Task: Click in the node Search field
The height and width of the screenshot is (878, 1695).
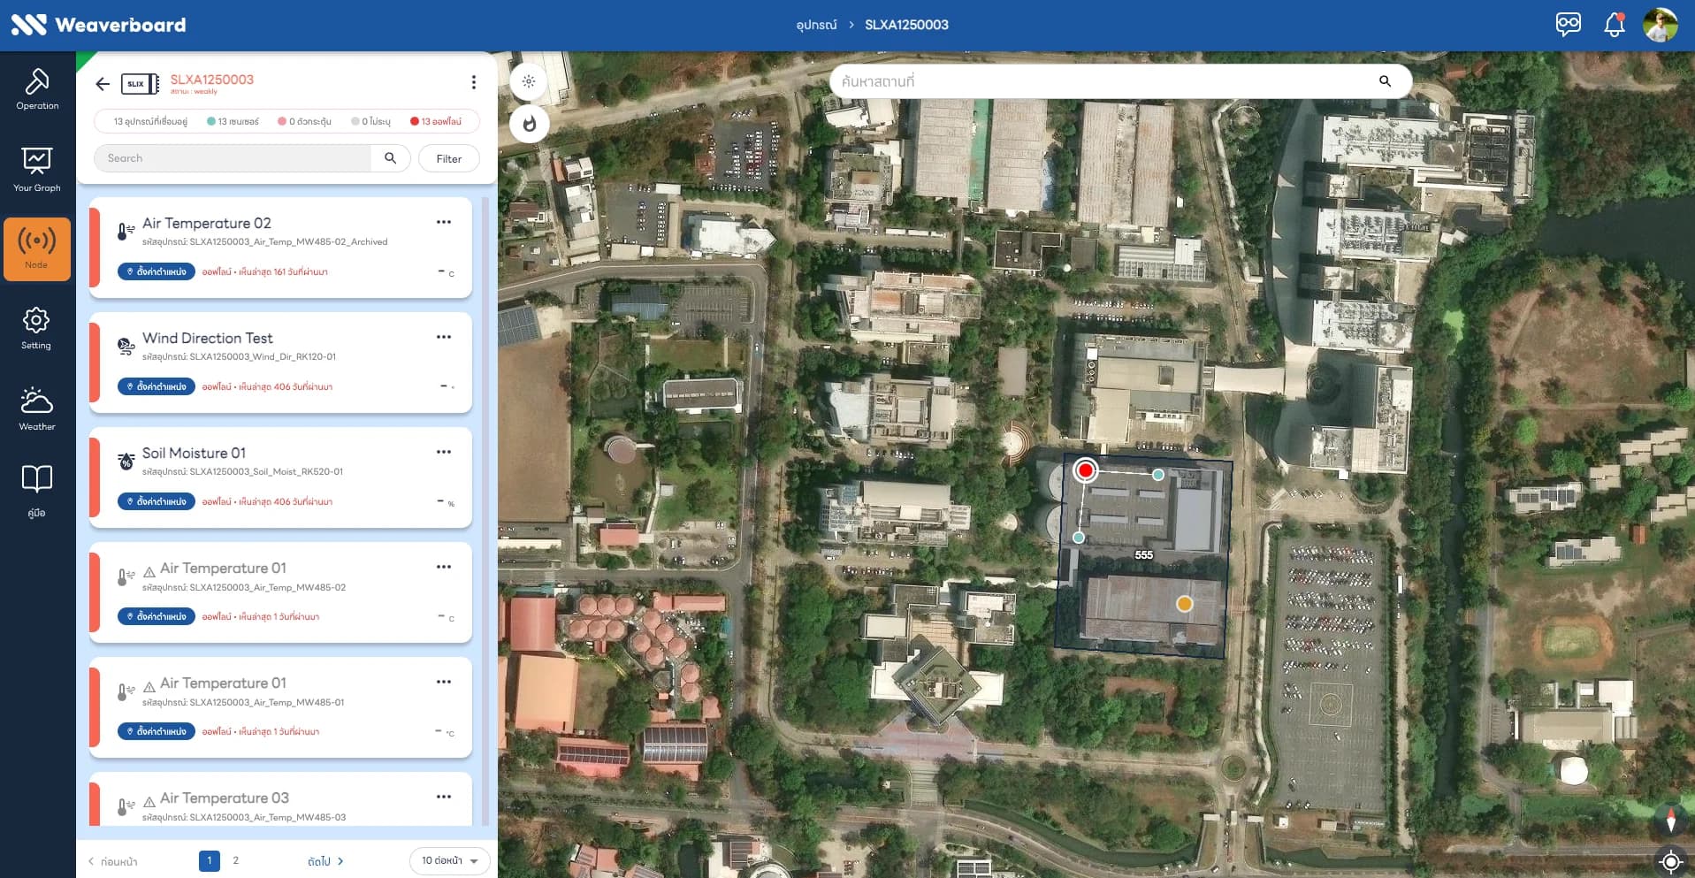Action: click(x=233, y=158)
